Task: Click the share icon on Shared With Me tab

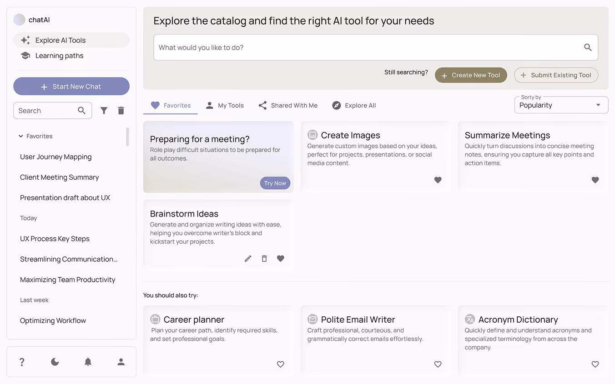Action: click(x=262, y=105)
